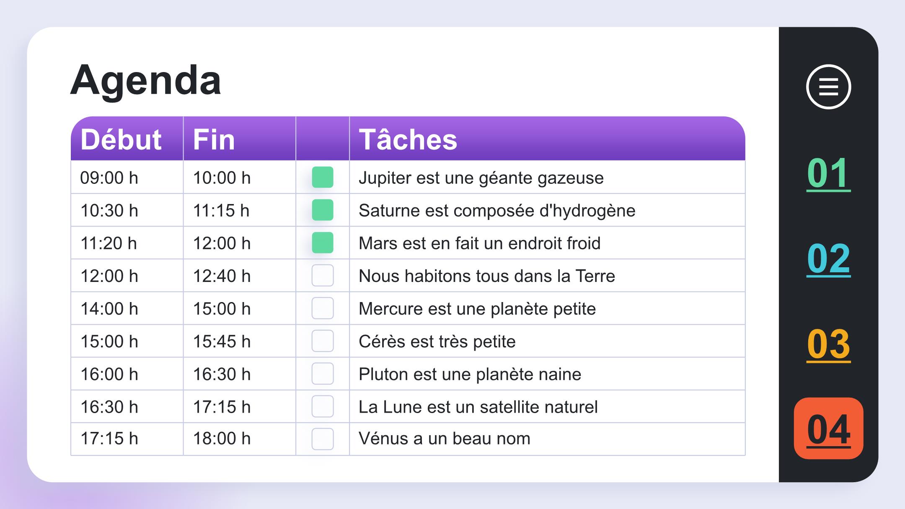
Task: Tick the La Lune satellite checkbox
Action: click(x=323, y=406)
